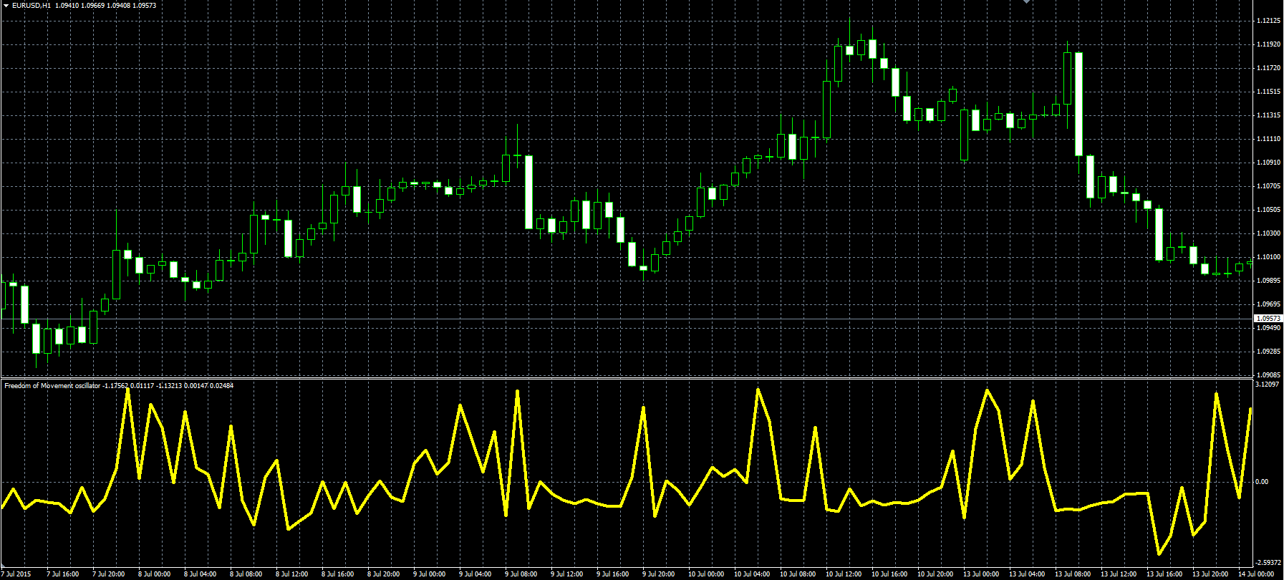Click the 1.10300 price scale value

[1268, 233]
